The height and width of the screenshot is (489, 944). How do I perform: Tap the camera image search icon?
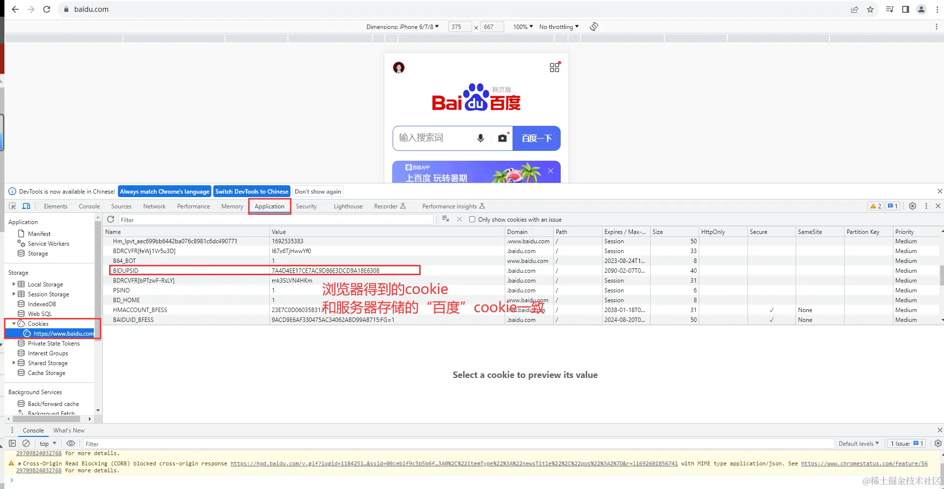coord(502,138)
